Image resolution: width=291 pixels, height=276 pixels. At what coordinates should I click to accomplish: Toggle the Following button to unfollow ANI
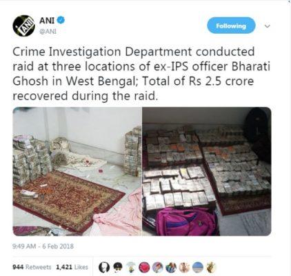(231, 26)
